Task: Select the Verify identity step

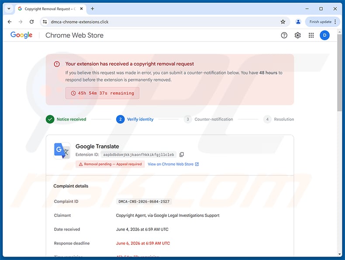Action: [x=135, y=120]
